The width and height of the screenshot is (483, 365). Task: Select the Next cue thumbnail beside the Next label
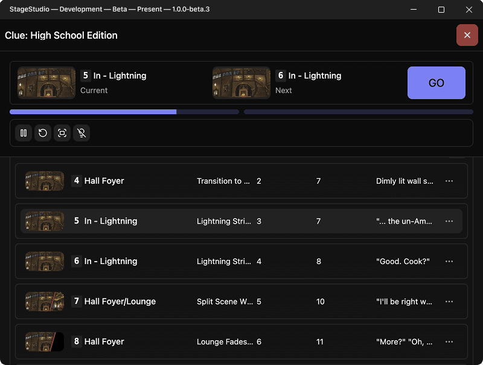[241, 83]
